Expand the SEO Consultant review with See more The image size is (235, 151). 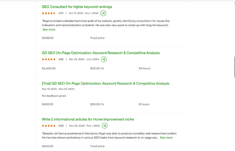tap(49, 29)
